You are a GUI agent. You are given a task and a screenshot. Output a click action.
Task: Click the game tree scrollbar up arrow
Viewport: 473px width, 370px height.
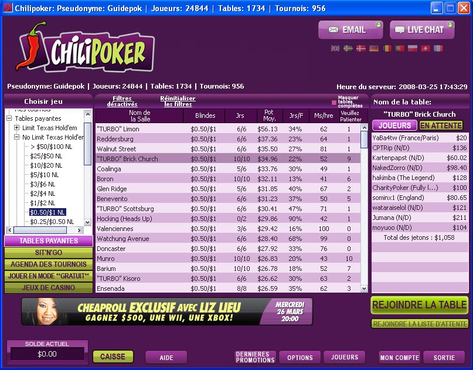pos(87,114)
